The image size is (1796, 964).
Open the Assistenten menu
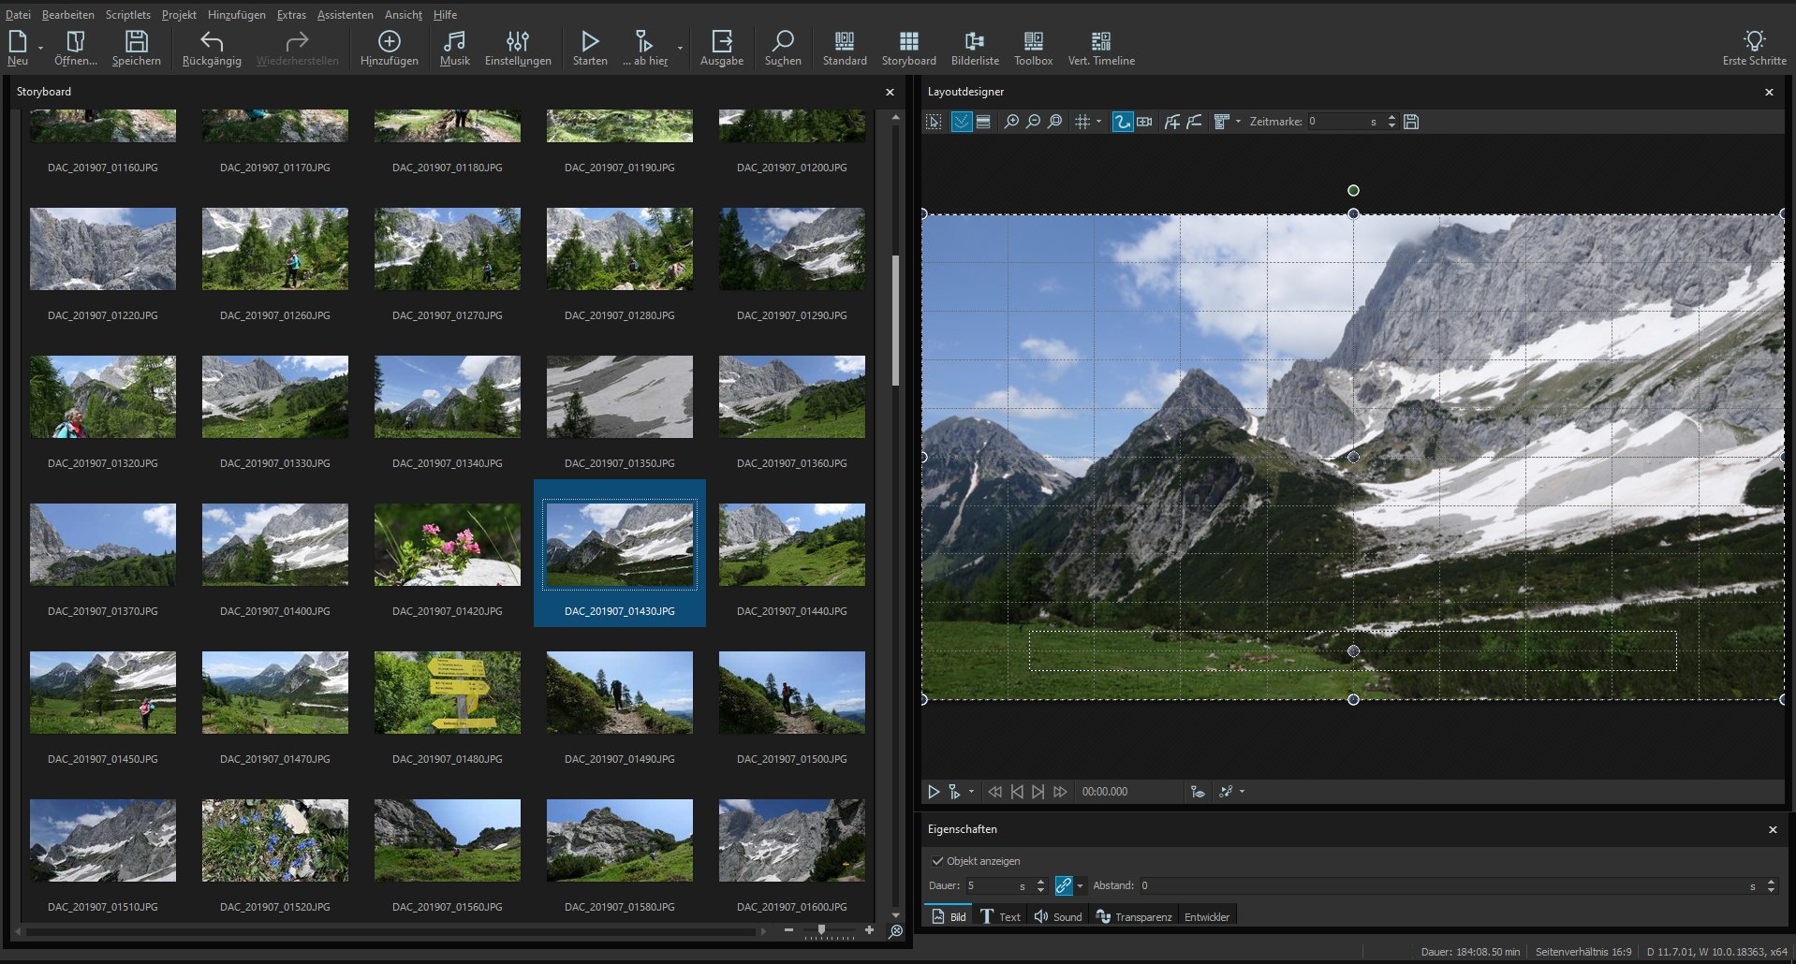[345, 15]
